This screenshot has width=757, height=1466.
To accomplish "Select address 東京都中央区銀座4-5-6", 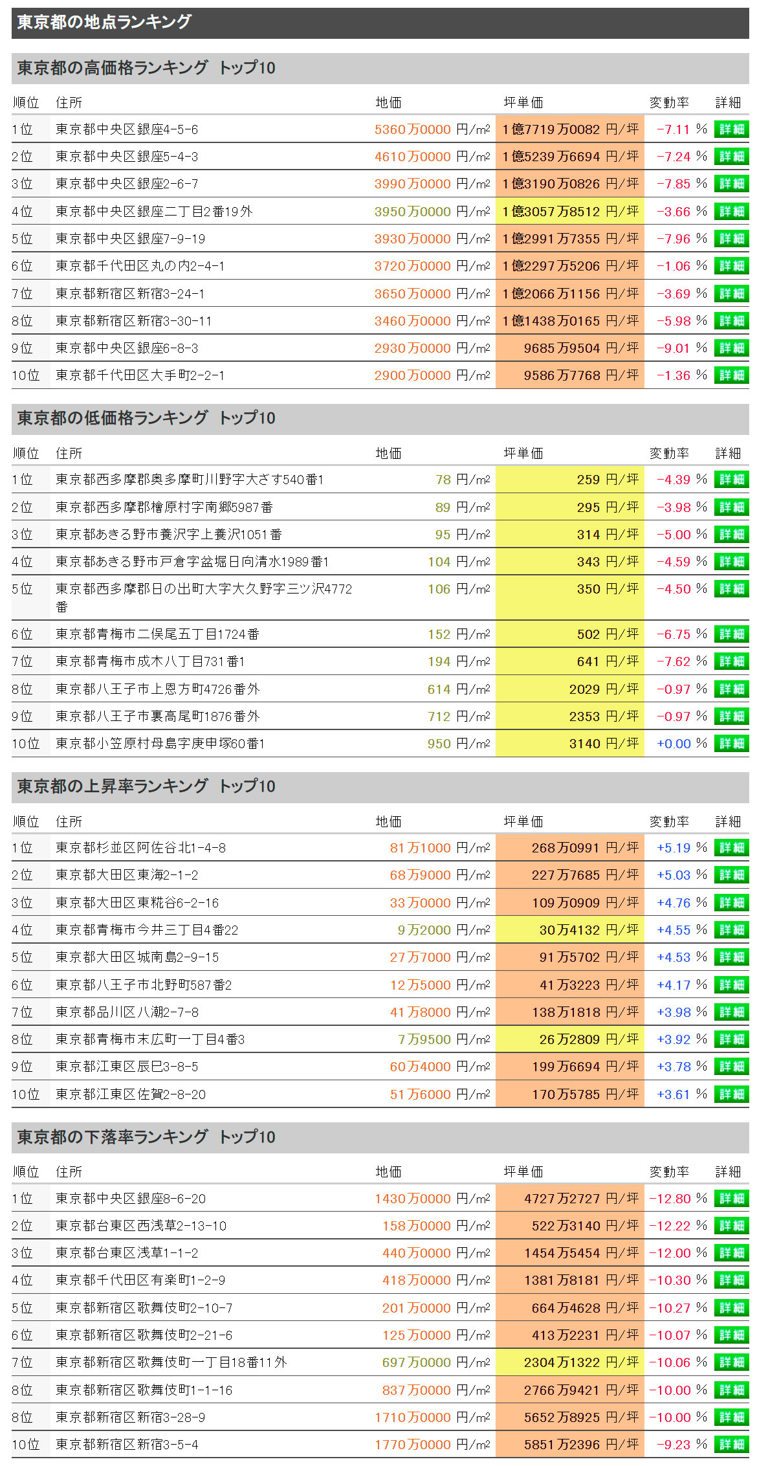I will pos(127,129).
